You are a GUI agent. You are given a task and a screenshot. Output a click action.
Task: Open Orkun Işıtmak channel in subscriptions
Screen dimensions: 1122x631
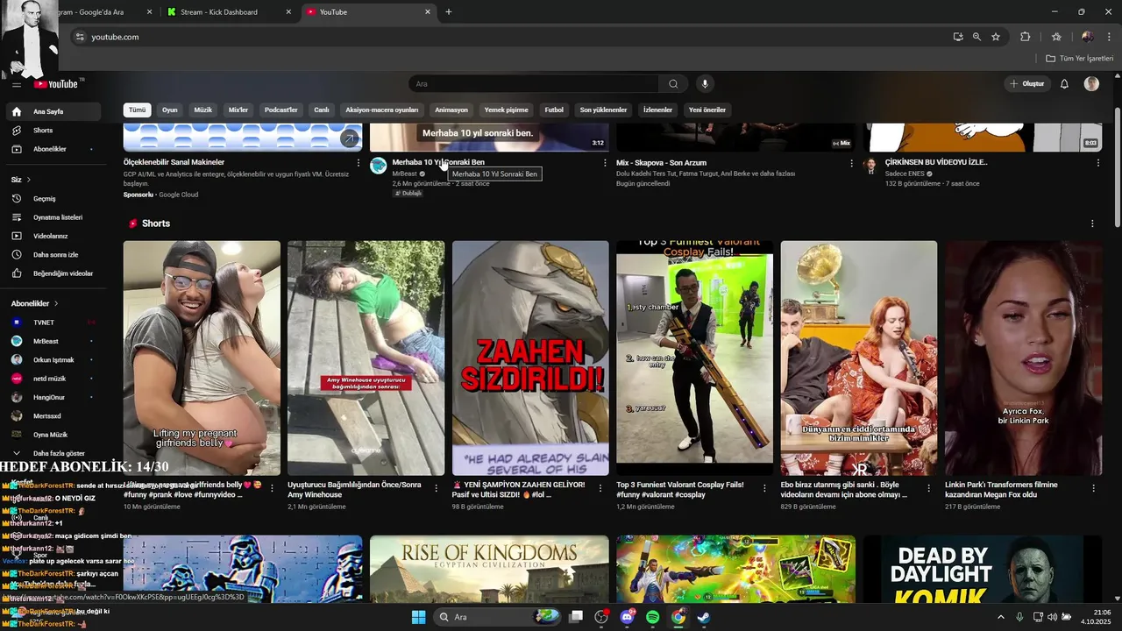pos(53,360)
